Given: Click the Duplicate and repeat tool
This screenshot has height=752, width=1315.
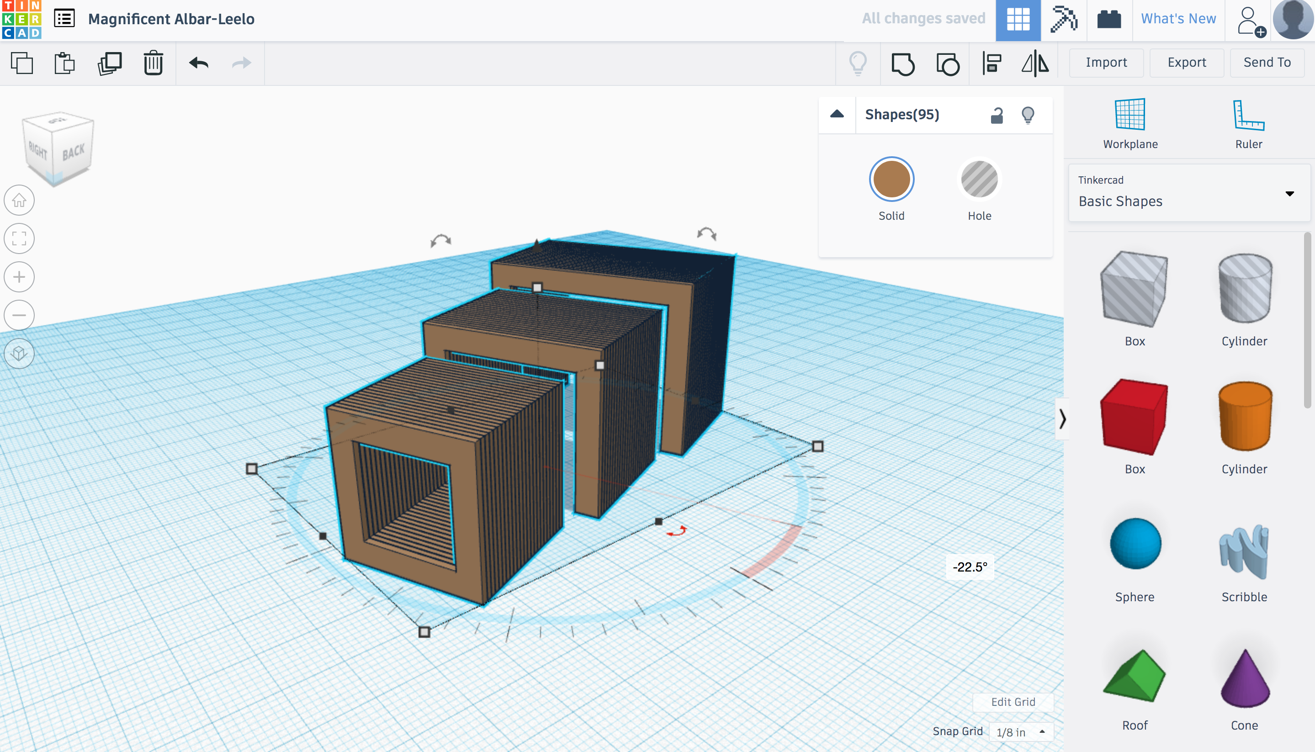Looking at the screenshot, I should click(x=110, y=63).
